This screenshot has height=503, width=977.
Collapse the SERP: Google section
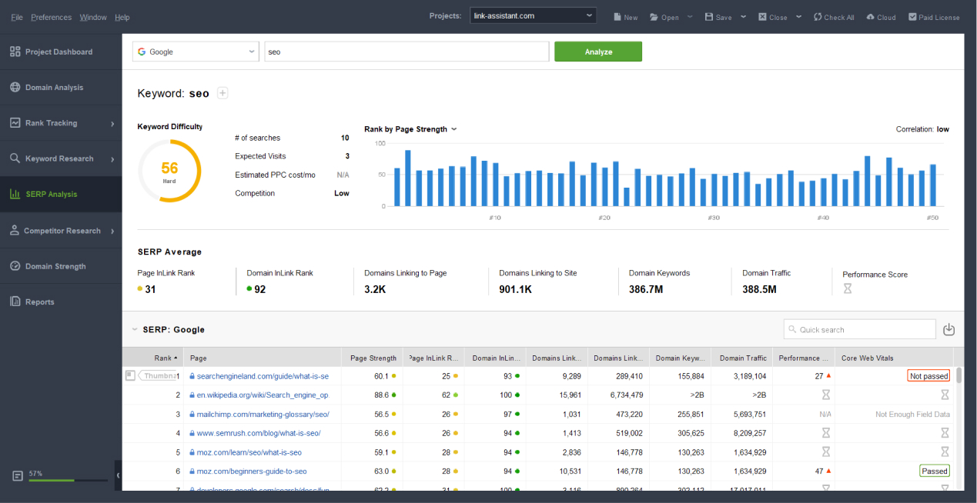coord(134,329)
